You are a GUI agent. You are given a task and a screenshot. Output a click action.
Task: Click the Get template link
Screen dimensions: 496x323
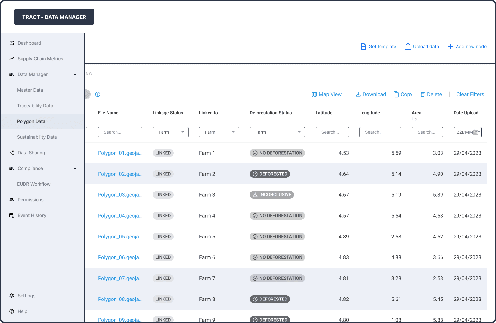[379, 46]
